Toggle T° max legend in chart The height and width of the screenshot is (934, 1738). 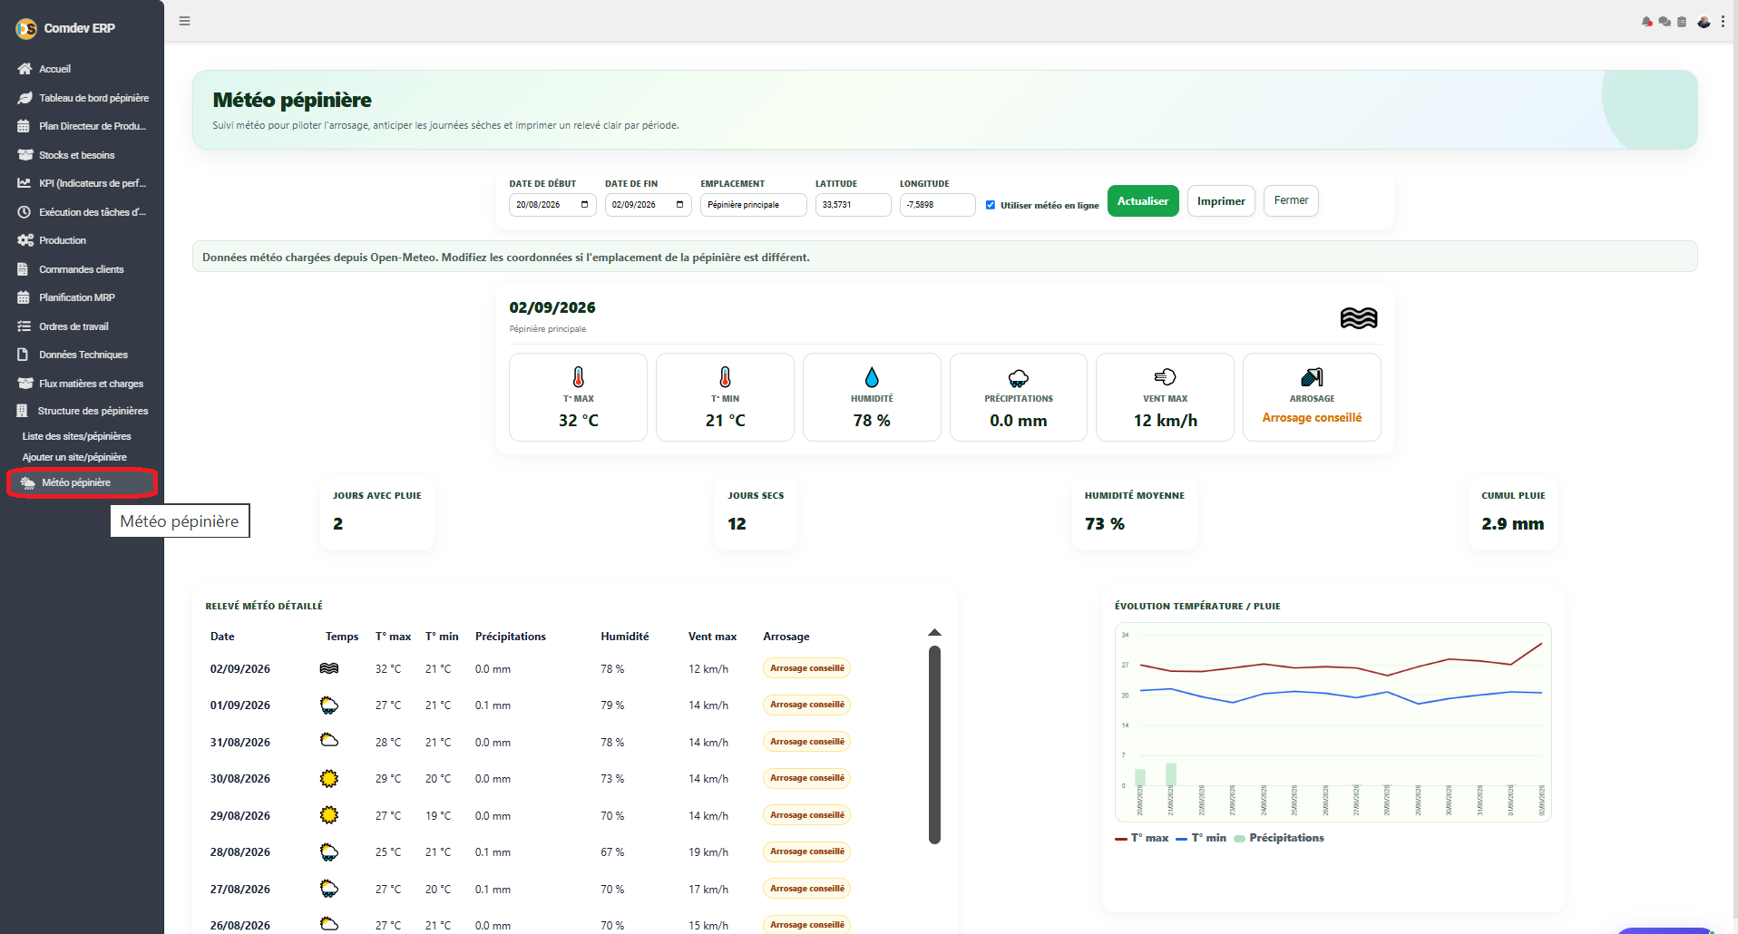tap(1142, 838)
